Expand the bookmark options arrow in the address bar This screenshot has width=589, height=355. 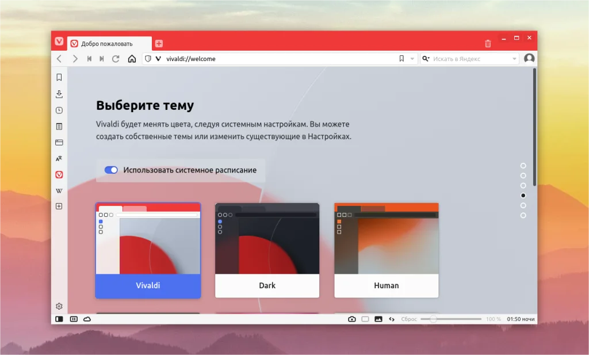point(412,58)
